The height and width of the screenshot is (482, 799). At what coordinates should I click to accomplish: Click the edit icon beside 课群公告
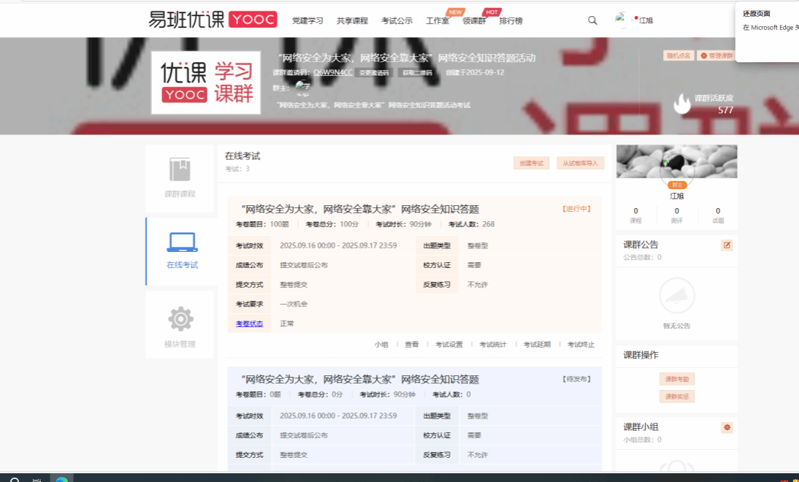point(727,245)
